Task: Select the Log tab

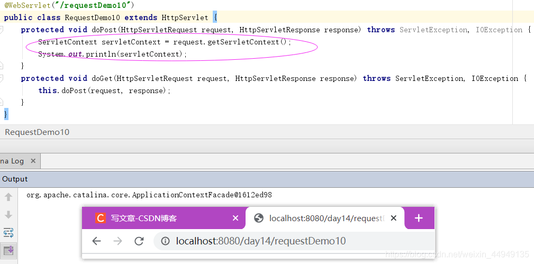Action: click(x=20, y=161)
